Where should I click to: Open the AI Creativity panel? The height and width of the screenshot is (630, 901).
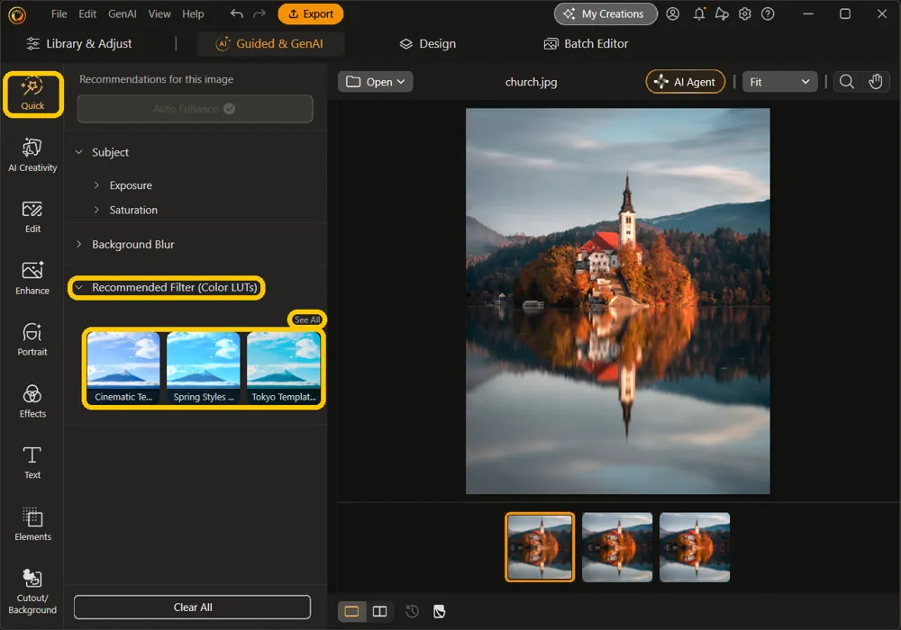coord(32,155)
